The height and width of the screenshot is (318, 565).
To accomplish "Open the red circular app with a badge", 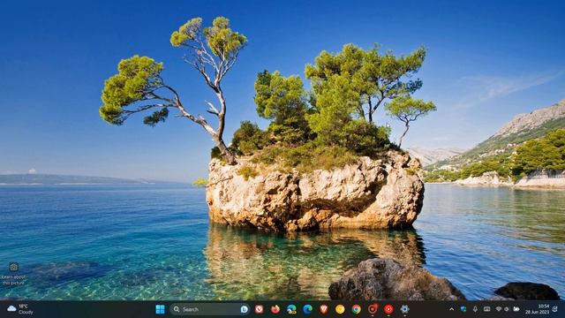I will (x=373, y=308).
